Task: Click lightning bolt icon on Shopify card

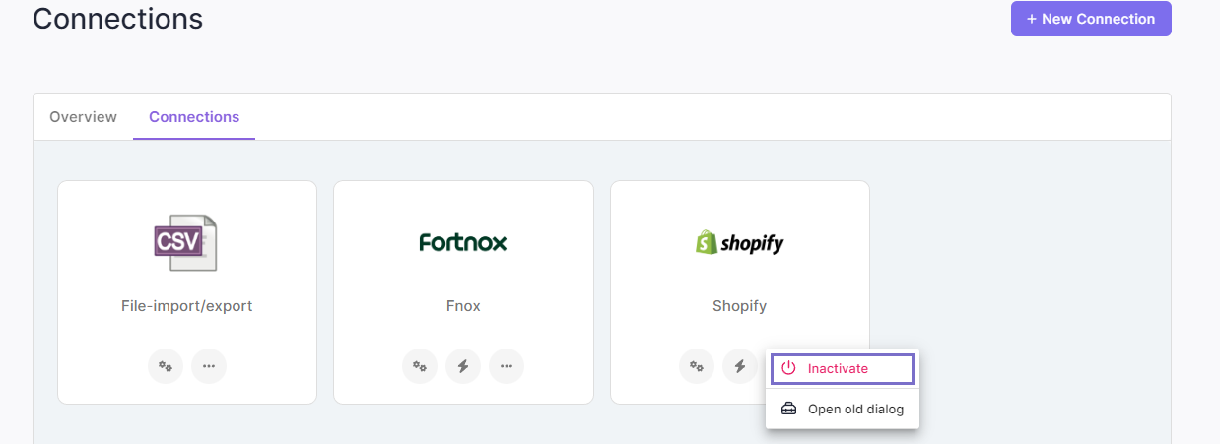Action: point(740,366)
